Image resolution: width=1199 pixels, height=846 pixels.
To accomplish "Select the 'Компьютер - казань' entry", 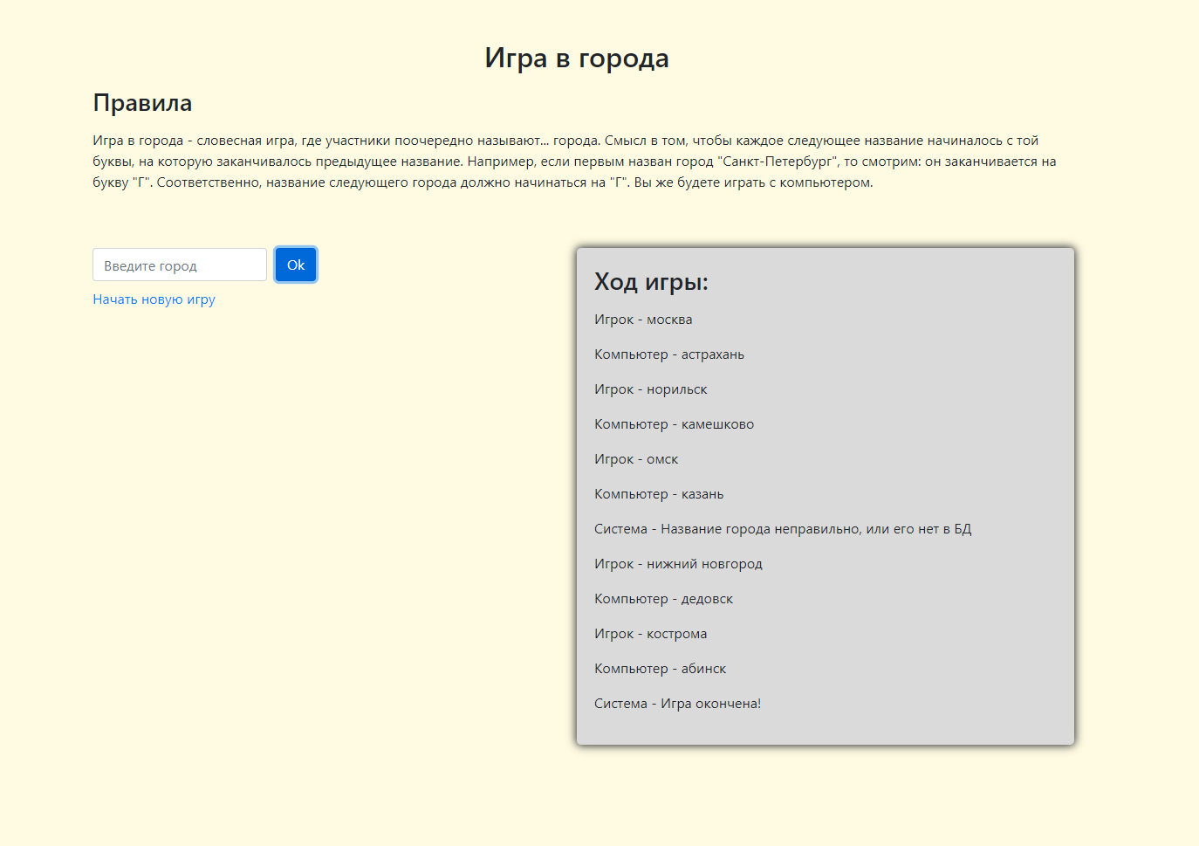I will (x=659, y=494).
